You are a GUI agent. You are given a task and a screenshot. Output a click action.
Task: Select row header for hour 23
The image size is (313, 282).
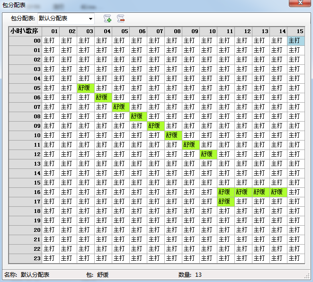click(x=25, y=258)
